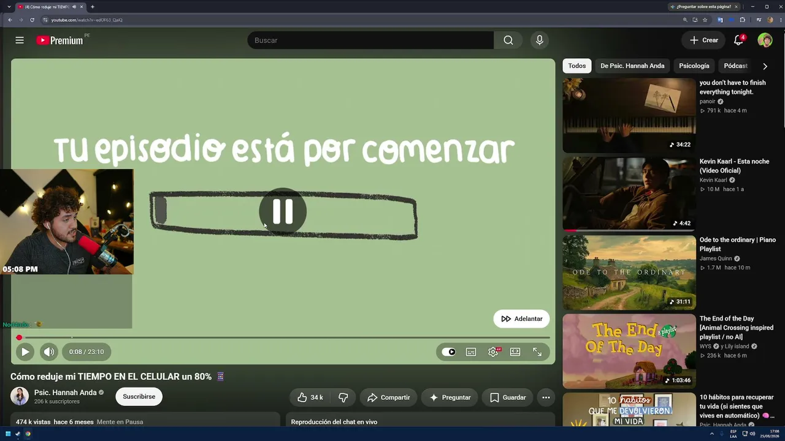Click the James Quinn channel name
The height and width of the screenshot is (441, 785).
(x=716, y=258)
